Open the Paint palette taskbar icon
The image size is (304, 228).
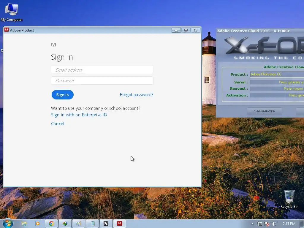[x=78, y=224]
